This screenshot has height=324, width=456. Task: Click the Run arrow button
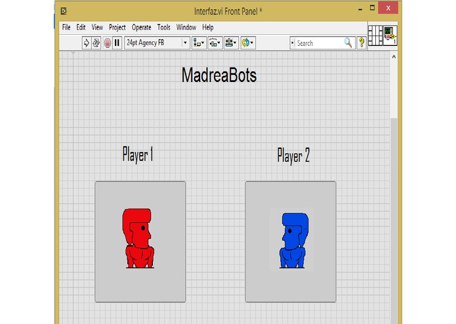(87, 43)
